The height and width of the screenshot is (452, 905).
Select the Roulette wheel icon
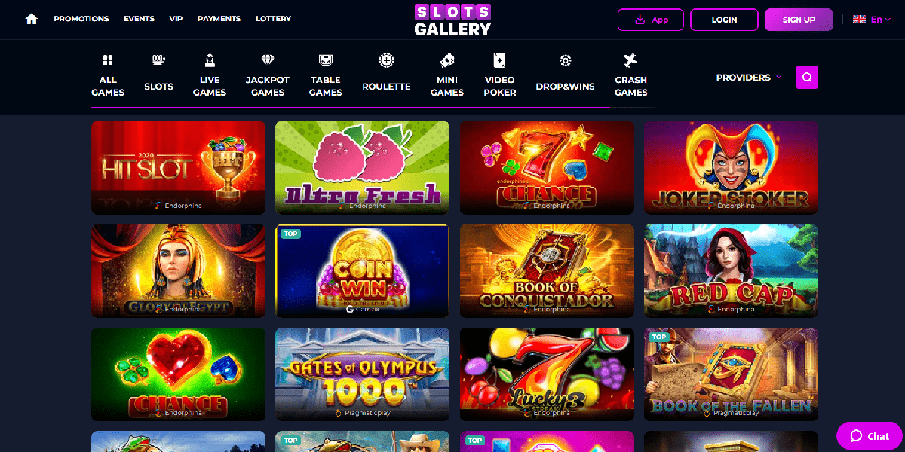tap(386, 60)
